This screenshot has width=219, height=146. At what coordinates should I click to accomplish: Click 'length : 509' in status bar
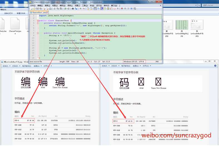click(x=64, y=62)
